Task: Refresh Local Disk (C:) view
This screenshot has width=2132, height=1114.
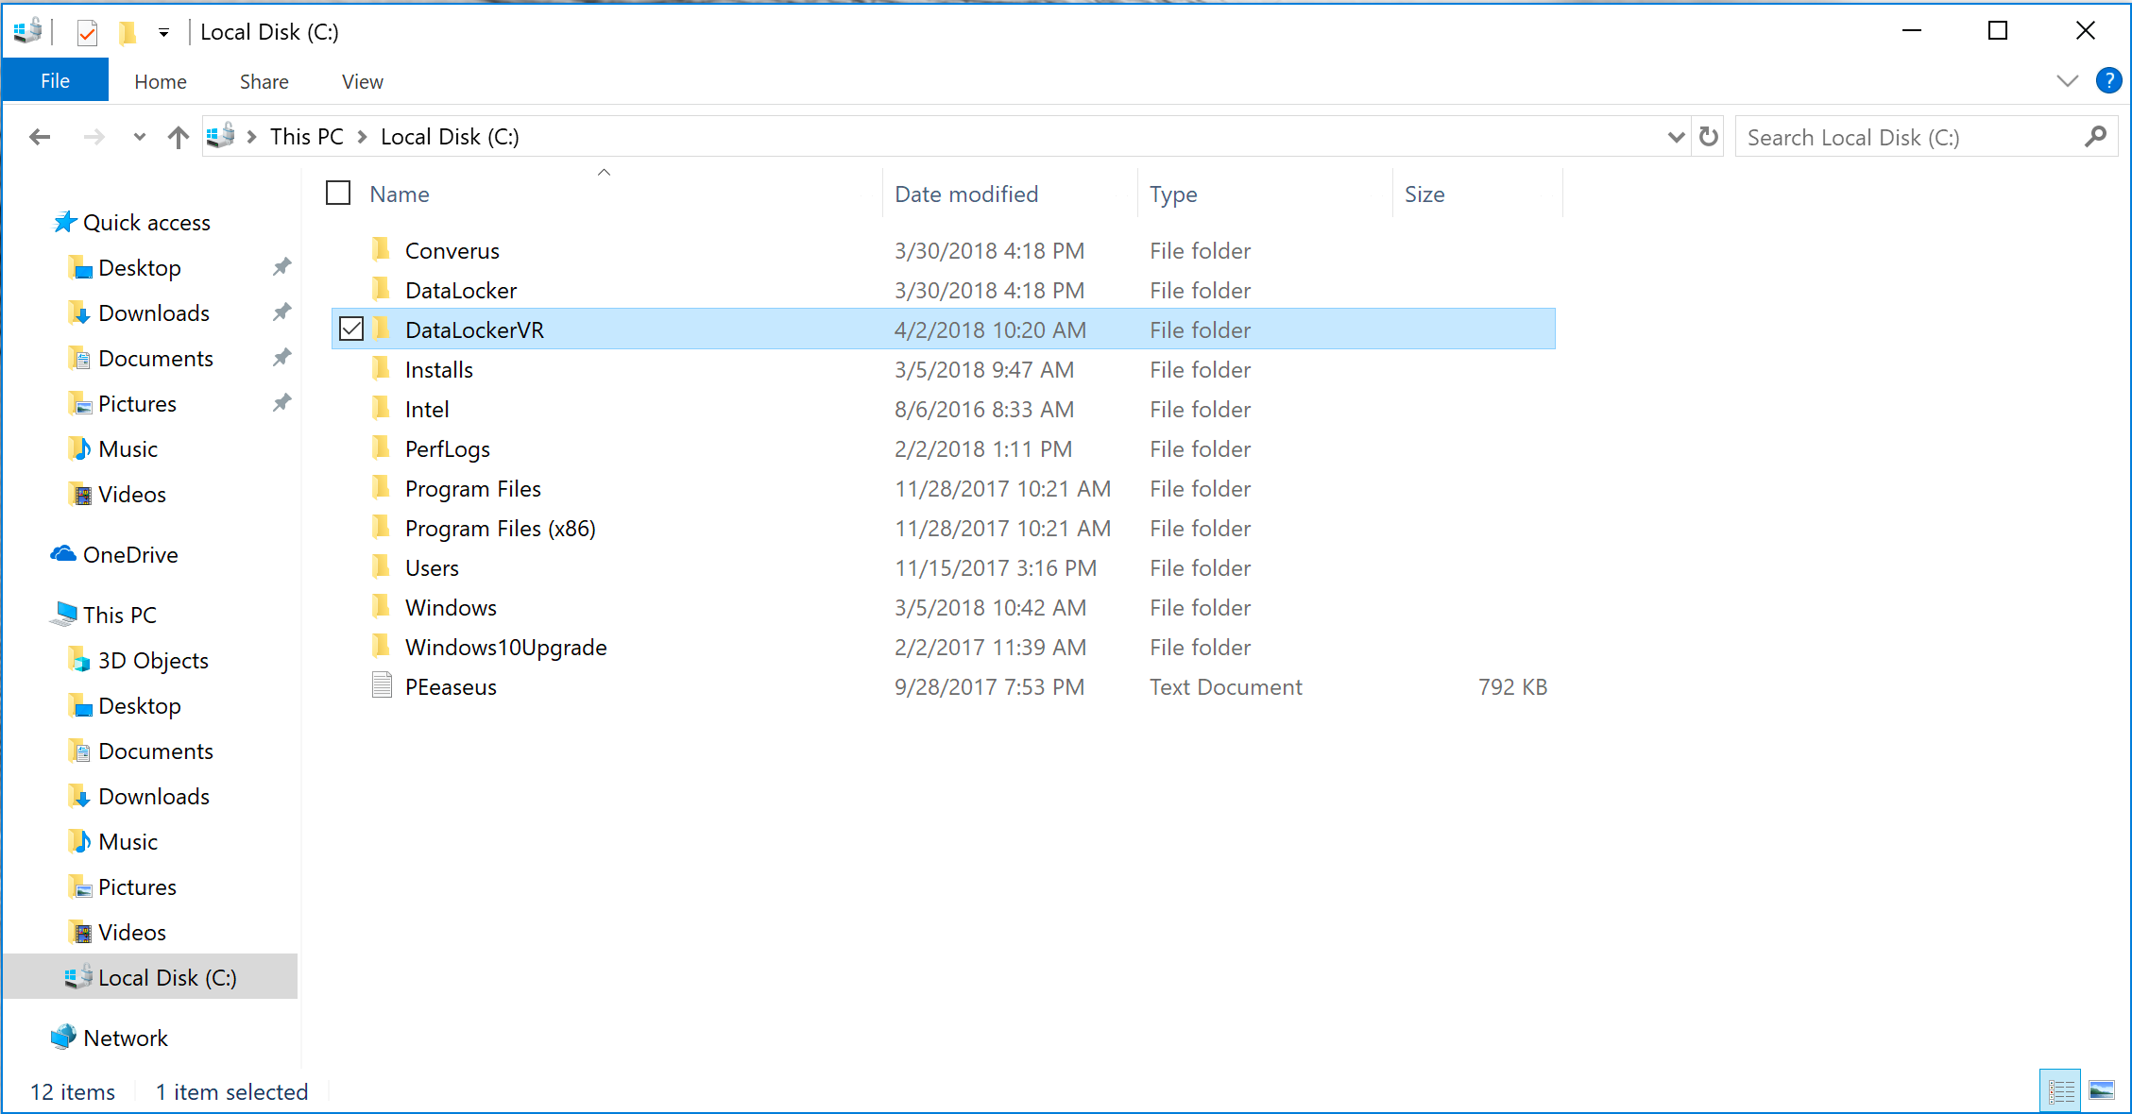Action: coord(1709,137)
